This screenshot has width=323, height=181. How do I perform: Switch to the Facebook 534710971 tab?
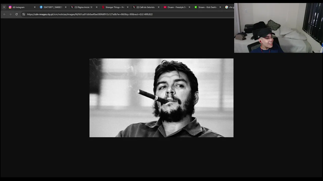(53, 7)
